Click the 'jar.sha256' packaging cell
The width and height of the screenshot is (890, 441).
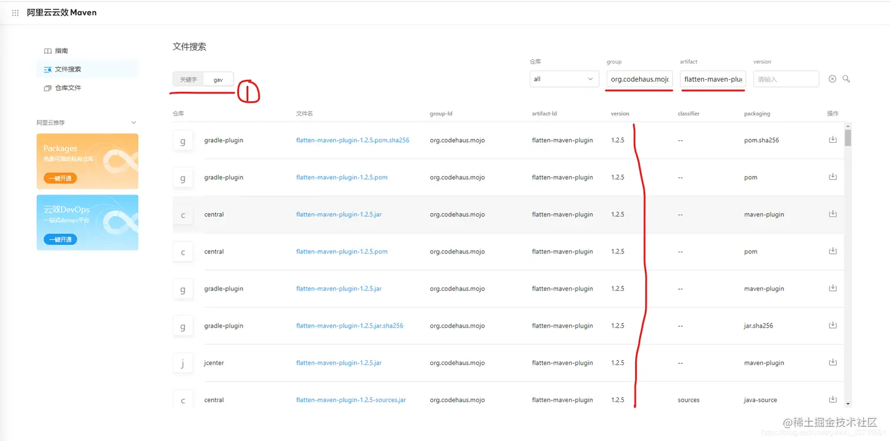[x=759, y=326]
